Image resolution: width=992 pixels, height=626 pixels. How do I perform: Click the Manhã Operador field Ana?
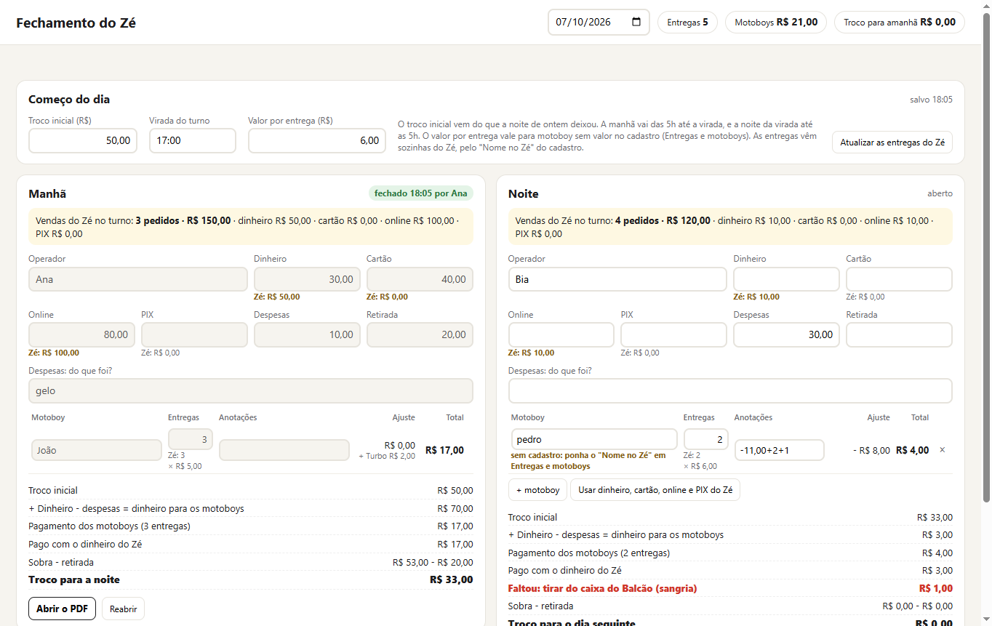point(138,279)
